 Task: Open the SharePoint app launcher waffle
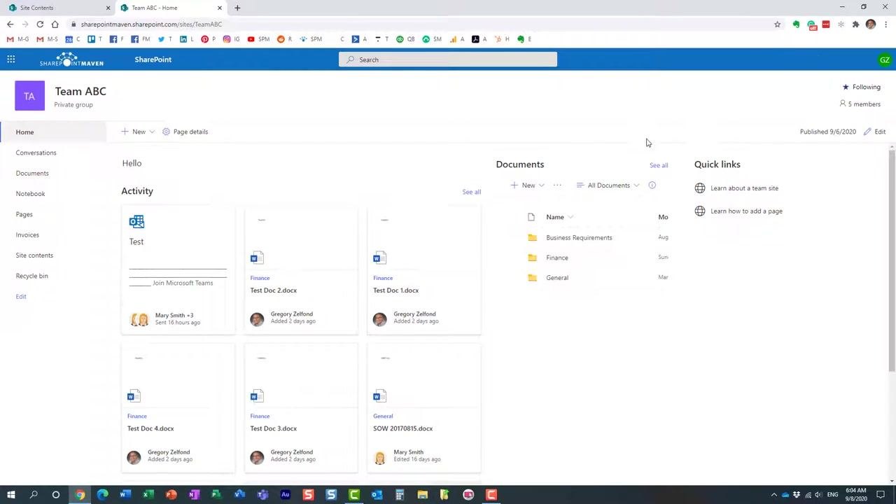click(x=11, y=59)
